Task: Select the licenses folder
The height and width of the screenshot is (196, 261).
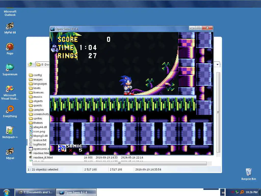Action: [x=36, y=92]
